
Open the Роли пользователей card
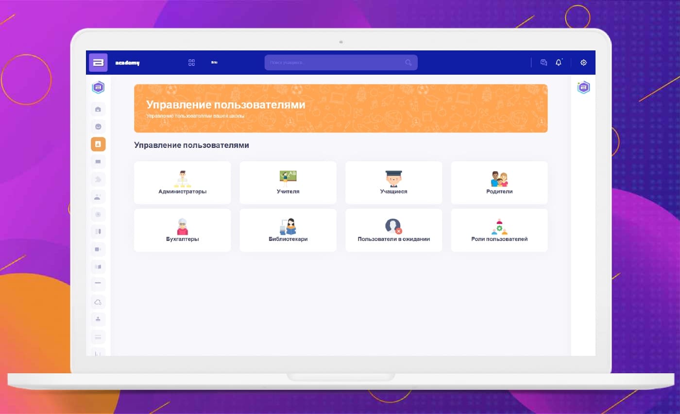tap(499, 230)
